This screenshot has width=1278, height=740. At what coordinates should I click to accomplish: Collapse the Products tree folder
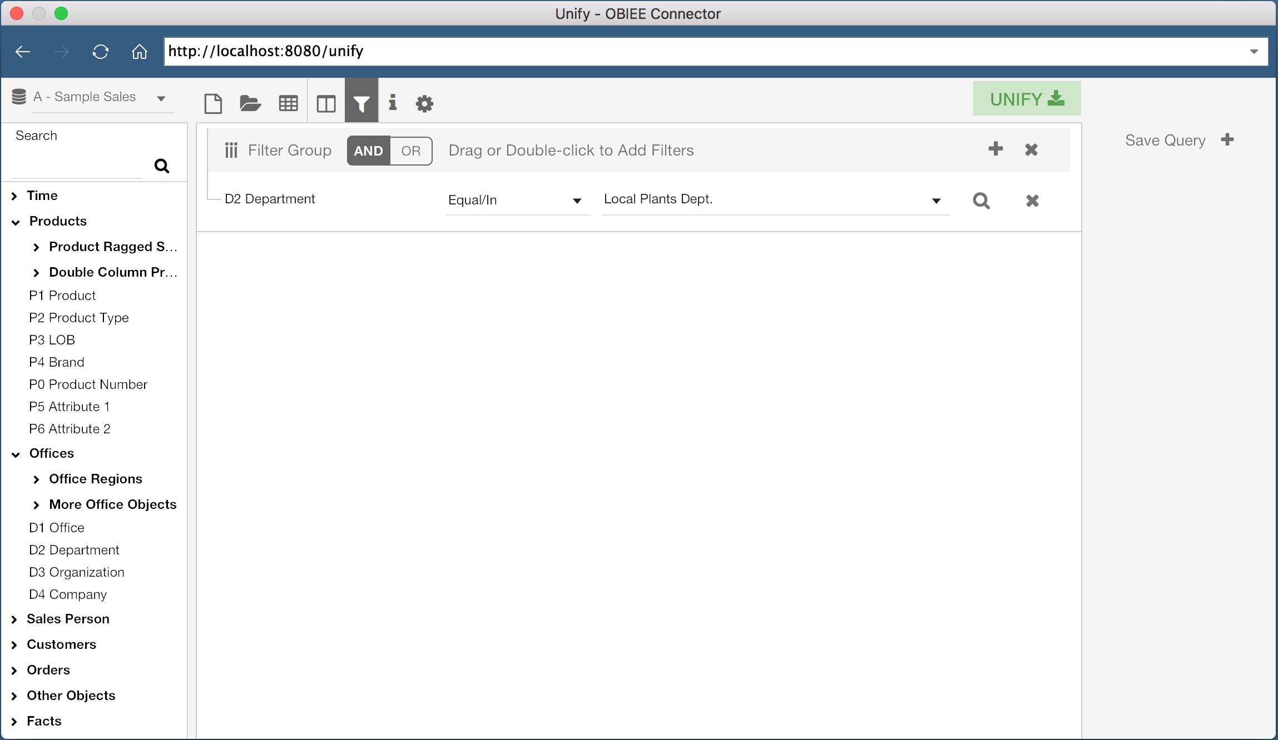tap(16, 222)
